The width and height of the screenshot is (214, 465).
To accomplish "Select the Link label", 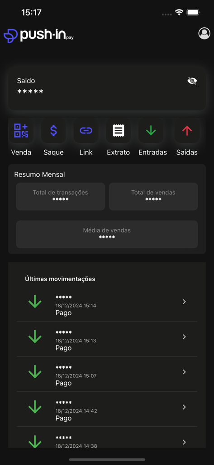I will pos(86,153).
